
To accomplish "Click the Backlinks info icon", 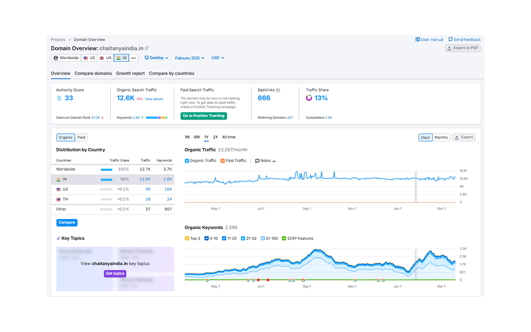I will (x=278, y=90).
